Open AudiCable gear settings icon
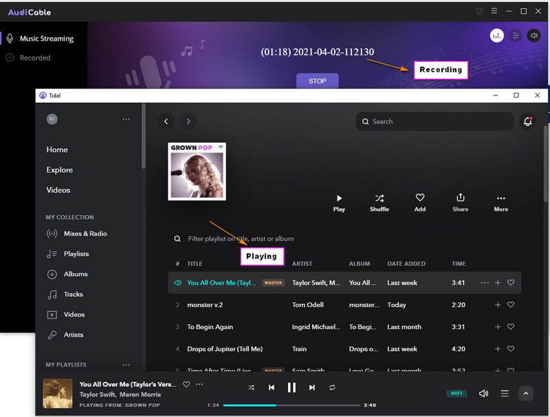The height and width of the screenshot is (417, 550). pyautogui.click(x=479, y=11)
